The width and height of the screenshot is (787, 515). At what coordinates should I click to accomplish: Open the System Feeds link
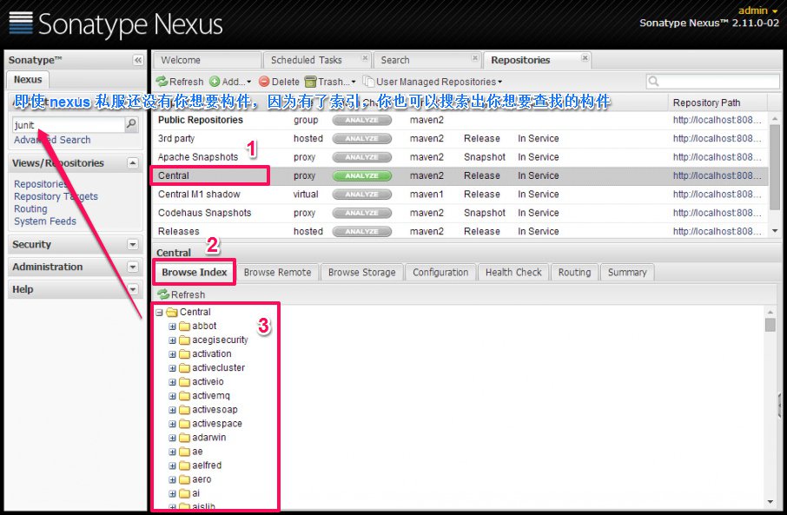tap(45, 221)
